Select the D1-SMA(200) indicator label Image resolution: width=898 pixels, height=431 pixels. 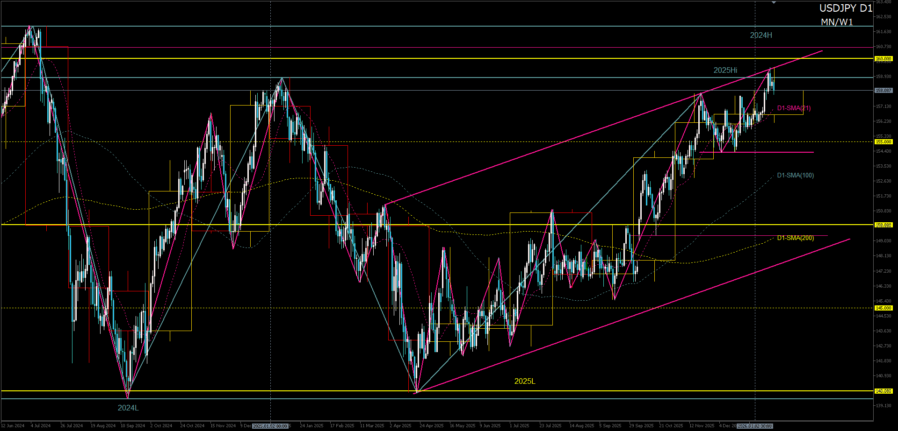[x=795, y=238]
